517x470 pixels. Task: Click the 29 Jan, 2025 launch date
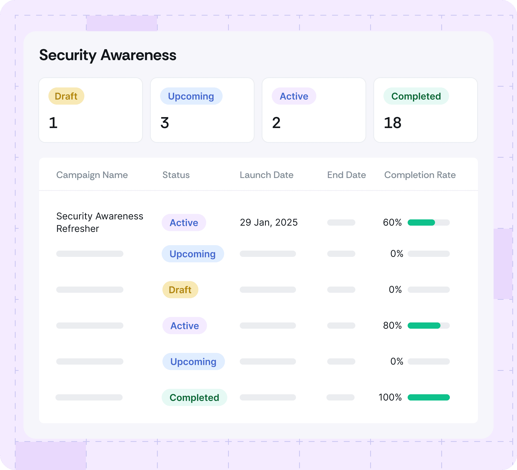[268, 223]
